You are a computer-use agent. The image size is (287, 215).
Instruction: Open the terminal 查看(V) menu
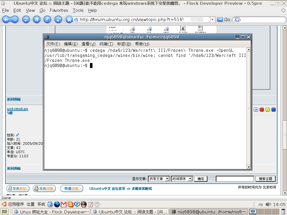tap(88, 44)
